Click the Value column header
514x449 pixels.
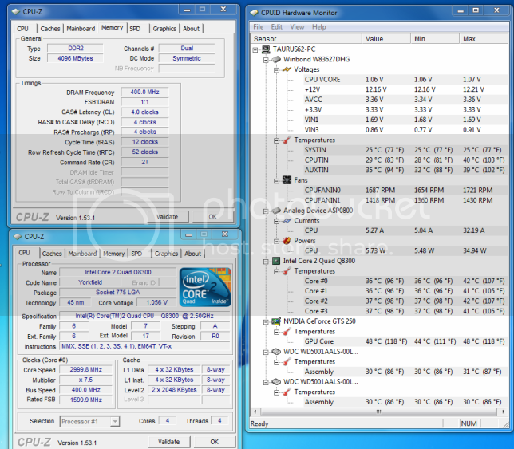pos(386,38)
